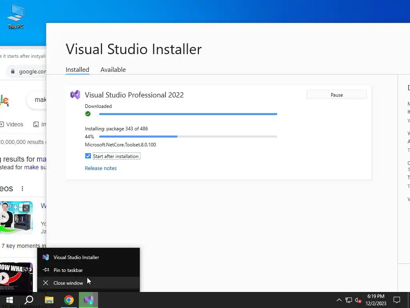Open taskbar search magnifier
Viewport: 410px width, 308px height.
click(29, 300)
